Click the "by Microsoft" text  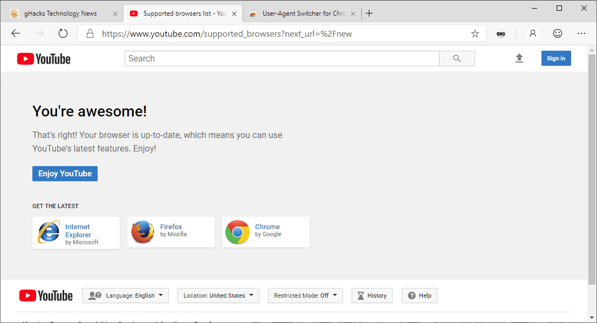tap(82, 242)
